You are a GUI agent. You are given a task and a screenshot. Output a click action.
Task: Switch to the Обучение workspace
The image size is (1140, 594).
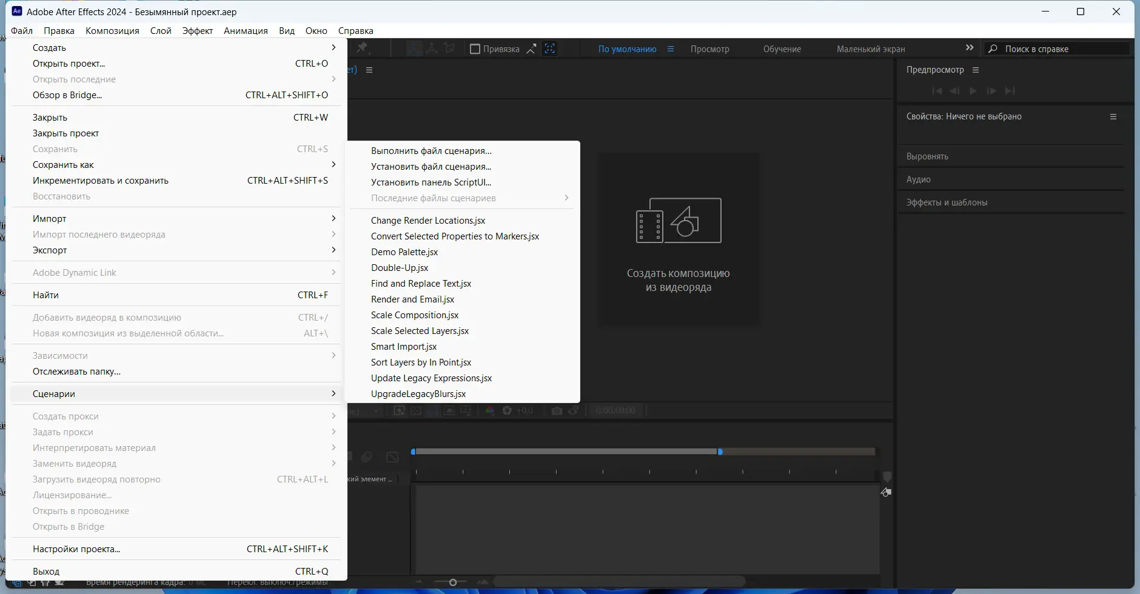[x=782, y=49]
